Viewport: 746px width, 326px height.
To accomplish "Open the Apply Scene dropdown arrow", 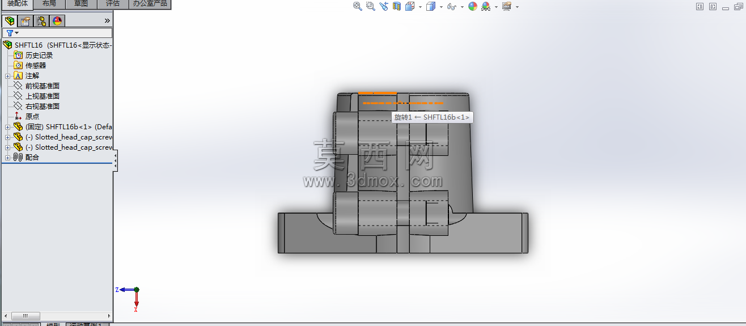I will 495,7.
